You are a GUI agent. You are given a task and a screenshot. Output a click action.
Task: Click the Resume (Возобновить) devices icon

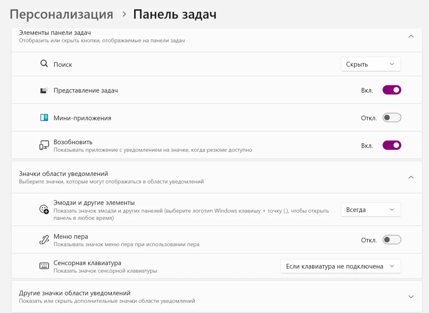[44, 145]
